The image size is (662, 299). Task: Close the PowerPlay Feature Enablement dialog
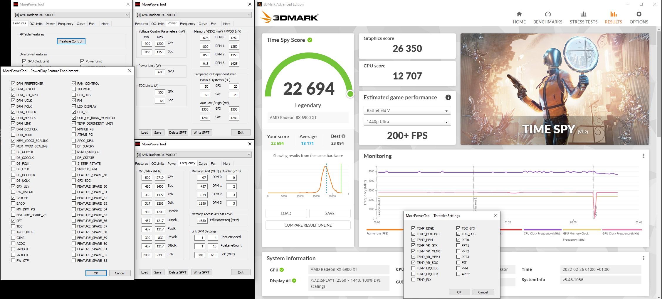click(x=130, y=71)
